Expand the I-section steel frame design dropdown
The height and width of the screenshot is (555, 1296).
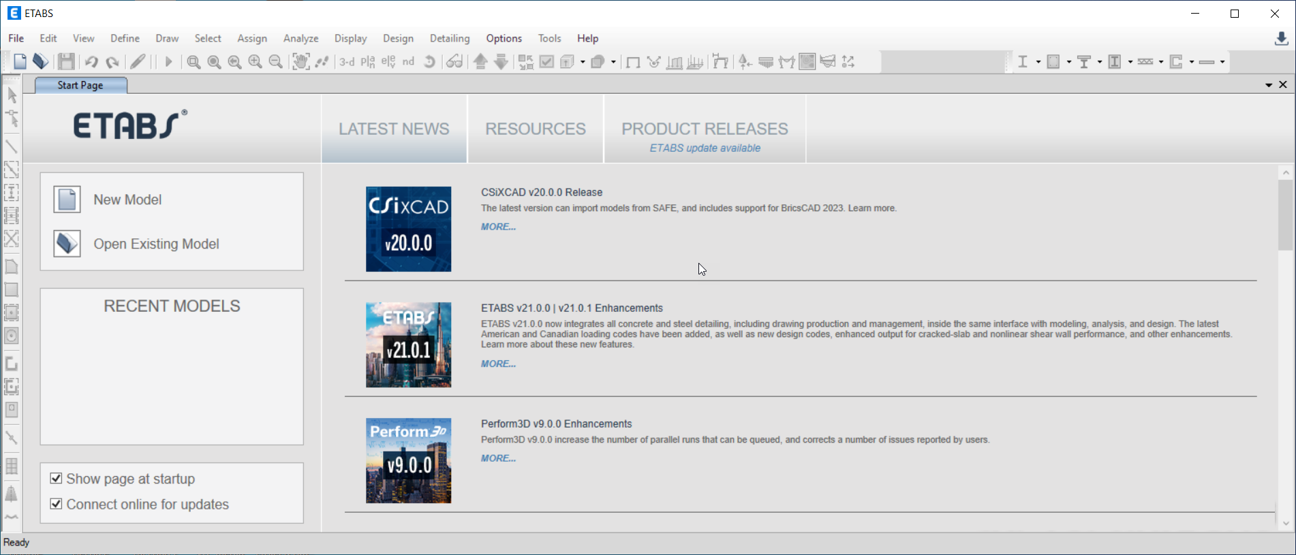tap(1038, 62)
